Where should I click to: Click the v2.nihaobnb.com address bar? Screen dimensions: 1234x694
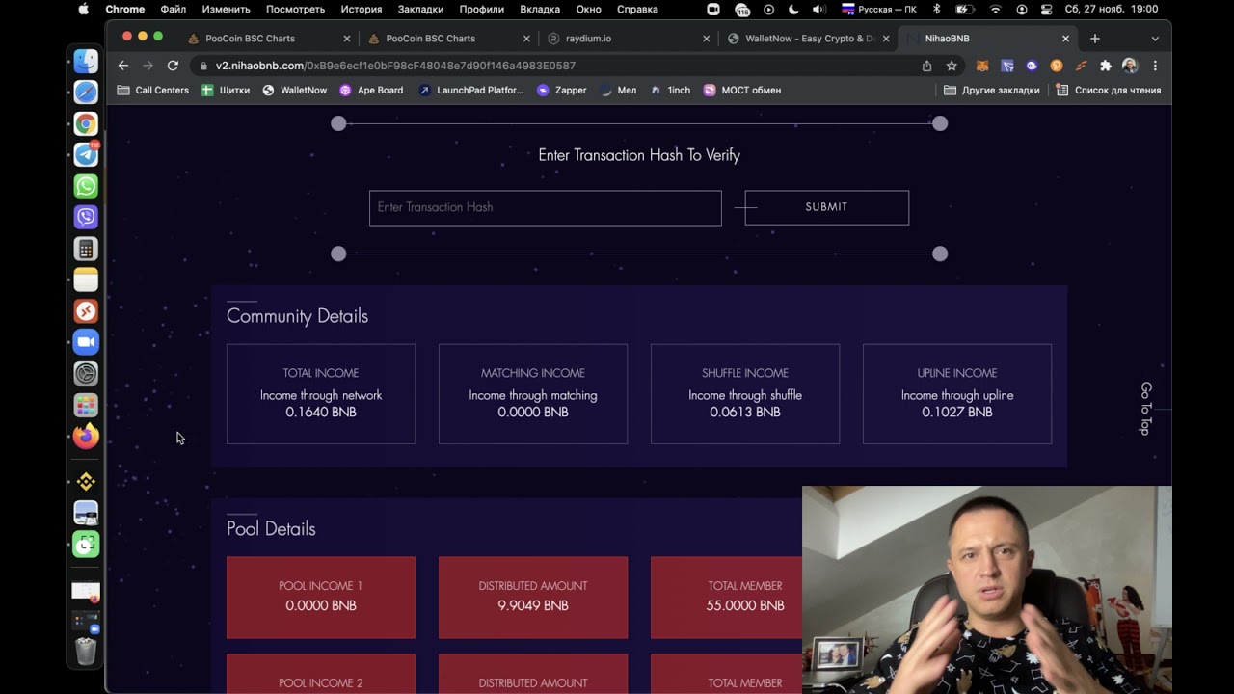tap(554, 66)
